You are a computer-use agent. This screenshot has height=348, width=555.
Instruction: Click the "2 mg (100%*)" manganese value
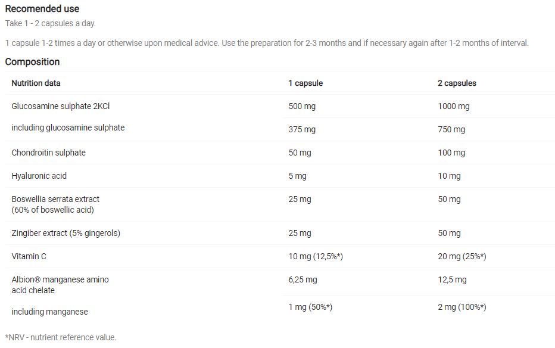pyautogui.click(x=462, y=307)
